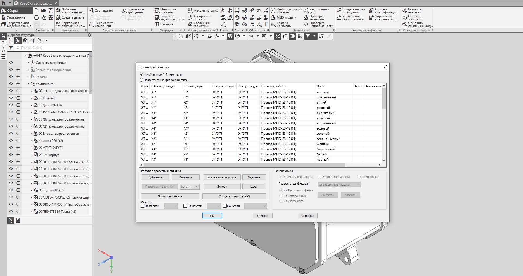The image size is (523, 276).
Task: Click the Создать деталь icon
Action: [58, 17]
